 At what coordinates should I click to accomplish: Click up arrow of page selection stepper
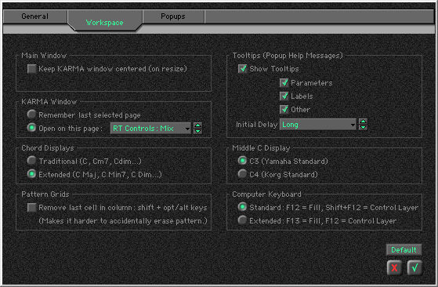click(197, 125)
